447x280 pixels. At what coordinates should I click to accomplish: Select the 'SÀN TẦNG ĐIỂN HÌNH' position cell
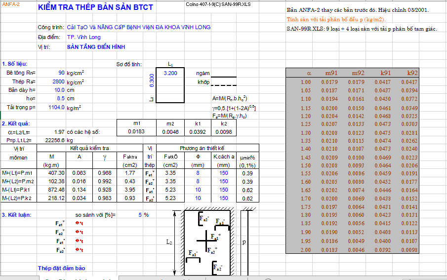[96, 47]
